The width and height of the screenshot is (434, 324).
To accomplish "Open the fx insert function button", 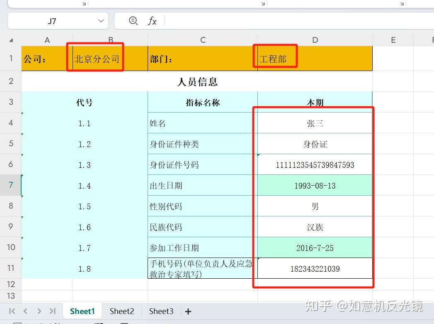I will pos(152,21).
